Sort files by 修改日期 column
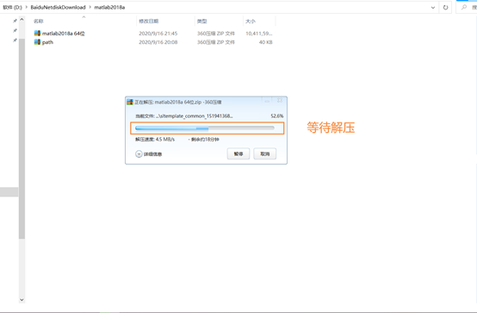This screenshot has height=313, width=477. [148, 21]
